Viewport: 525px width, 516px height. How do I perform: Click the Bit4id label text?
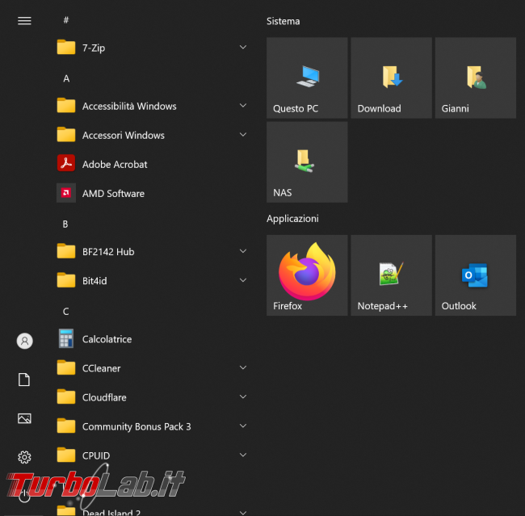94,281
